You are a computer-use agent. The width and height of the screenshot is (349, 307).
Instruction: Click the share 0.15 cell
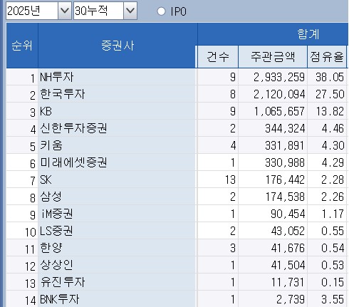click(327, 282)
